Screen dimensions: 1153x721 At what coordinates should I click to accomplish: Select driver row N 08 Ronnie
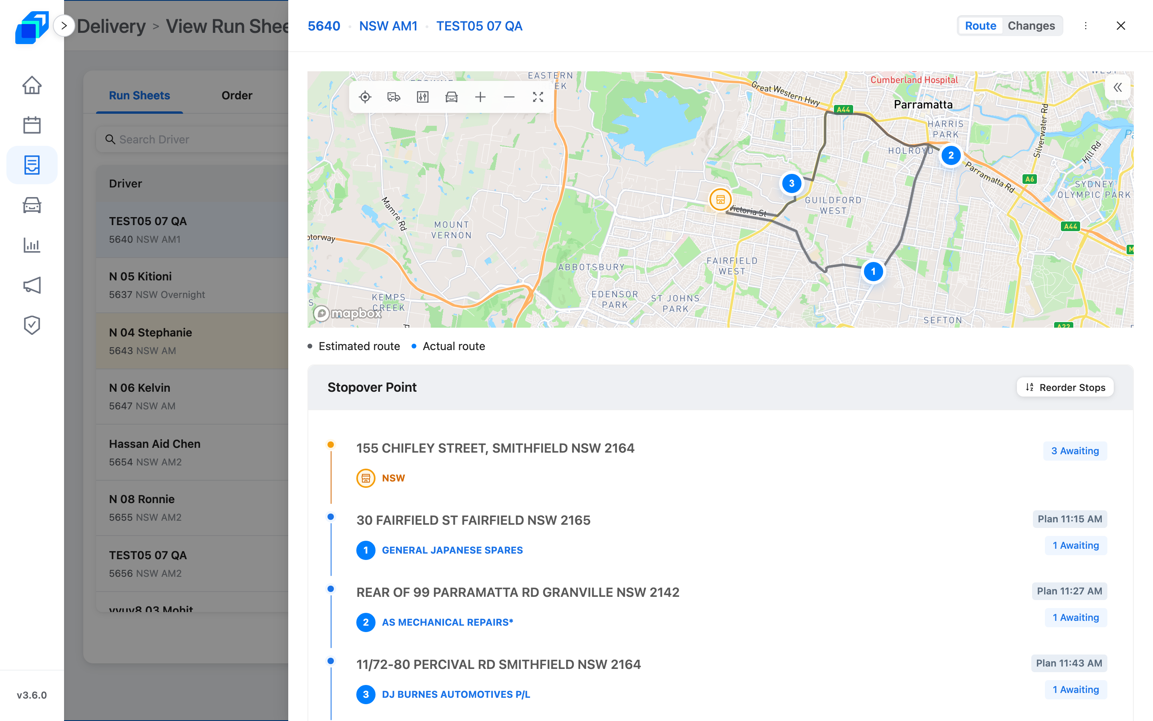coord(193,508)
